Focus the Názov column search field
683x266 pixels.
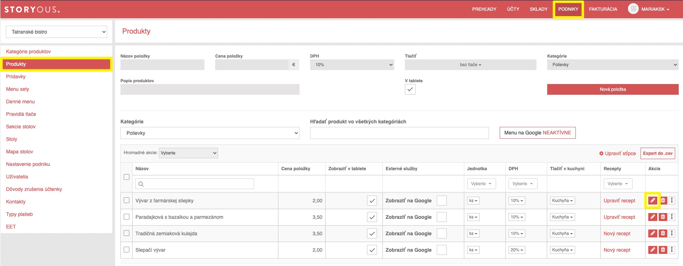(x=195, y=184)
